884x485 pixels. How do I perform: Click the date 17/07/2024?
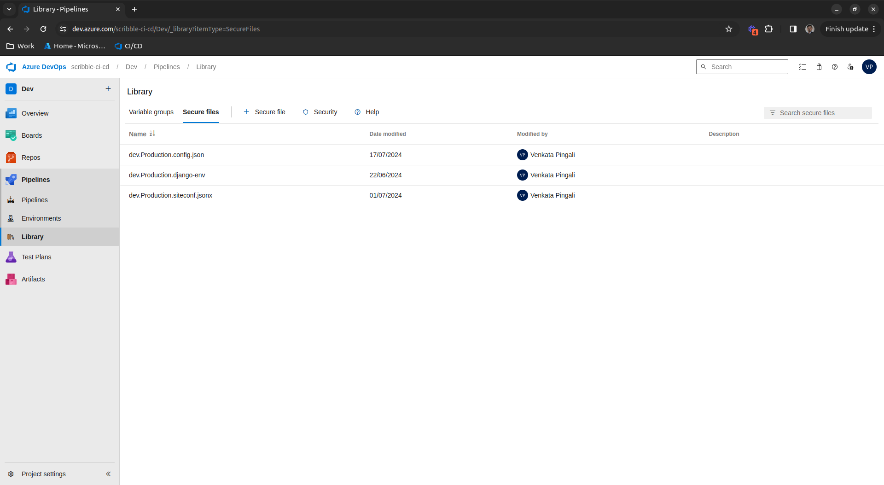pyautogui.click(x=385, y=155)
